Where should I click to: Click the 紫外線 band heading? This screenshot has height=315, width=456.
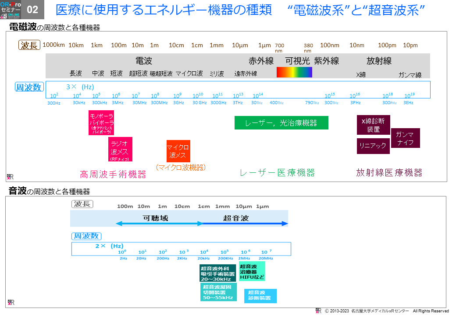pyautogui.click(x=326, y=61)
